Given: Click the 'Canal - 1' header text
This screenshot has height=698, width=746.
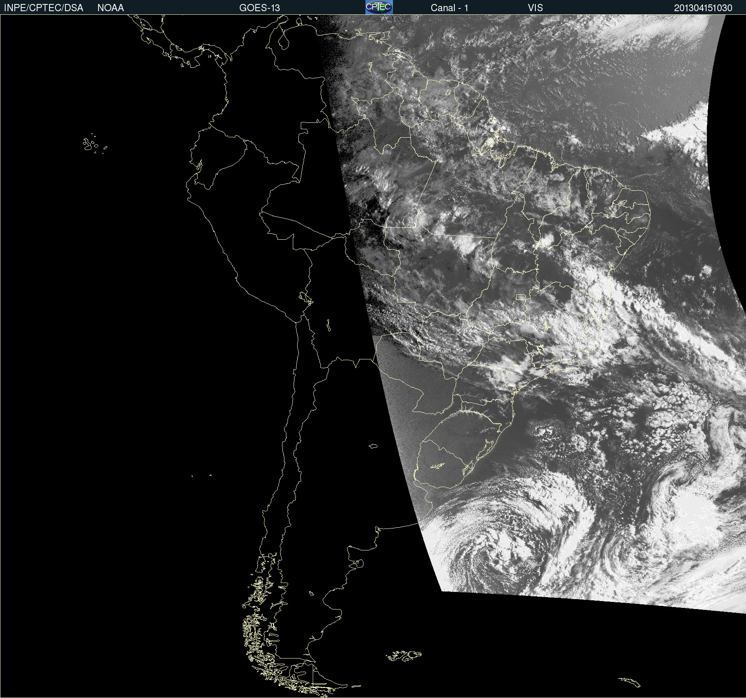Looking at the screenshot, I should (x=449, y=8).
